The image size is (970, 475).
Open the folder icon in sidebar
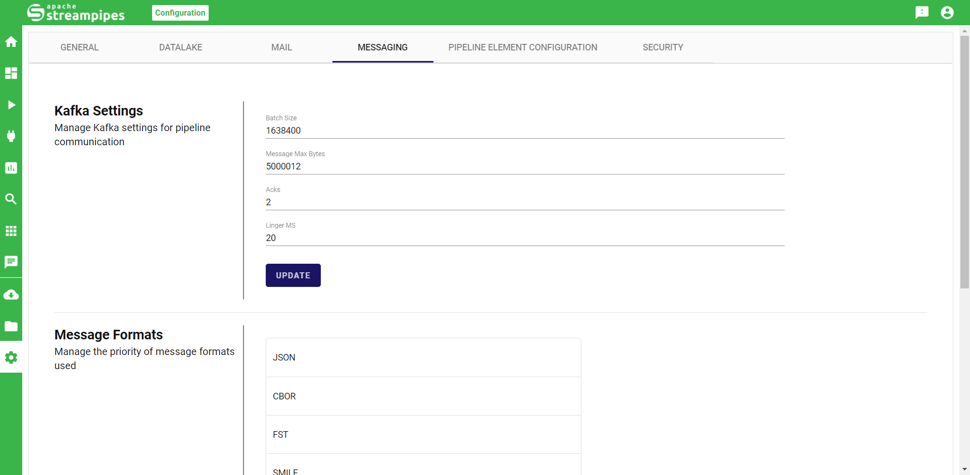tap(11, 326)
